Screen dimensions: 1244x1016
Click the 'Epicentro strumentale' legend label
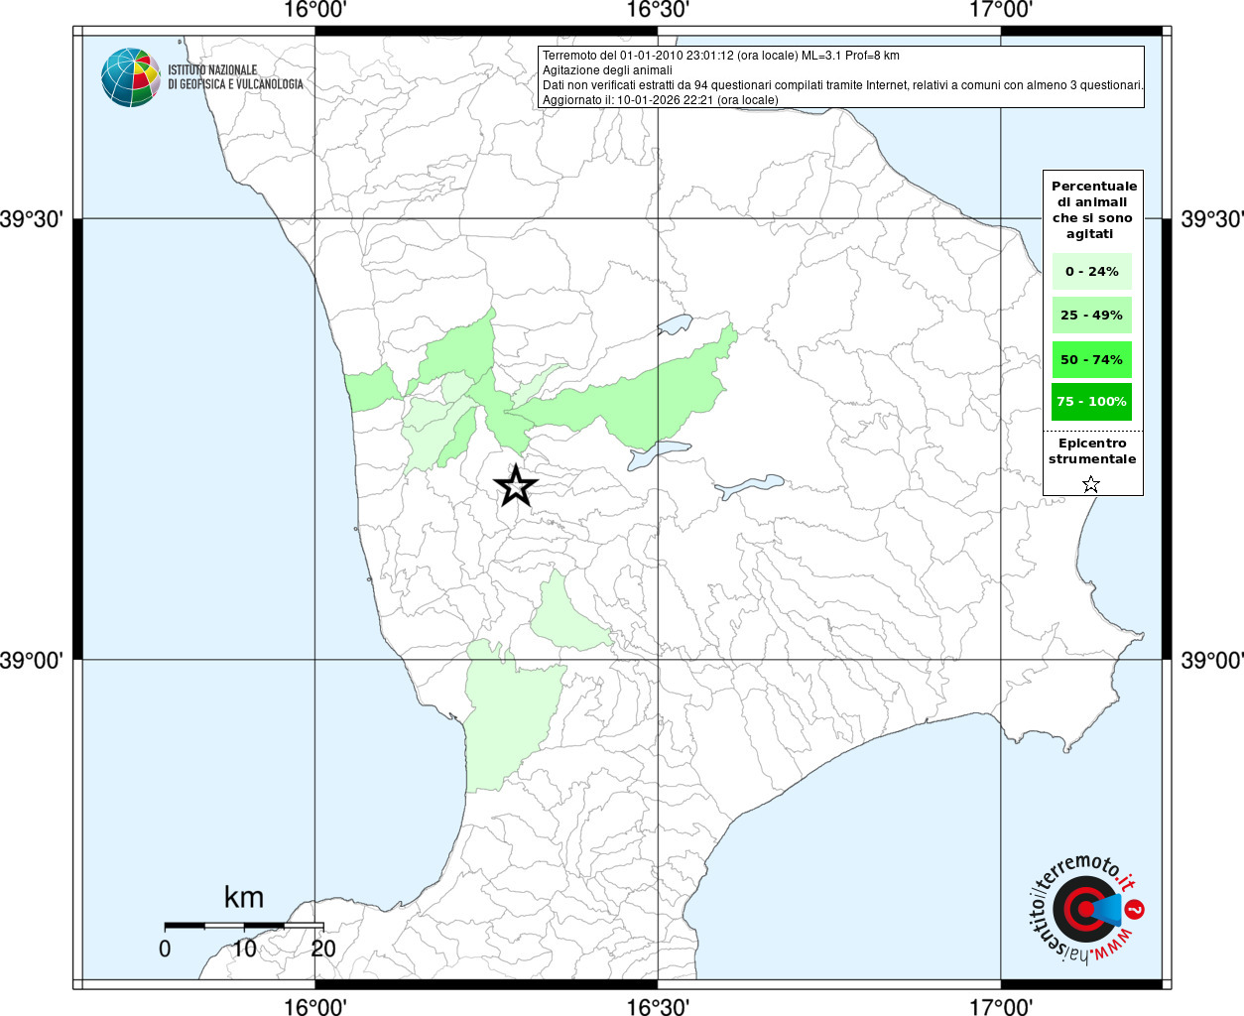pyautogui.click(x=1092, y=450)
